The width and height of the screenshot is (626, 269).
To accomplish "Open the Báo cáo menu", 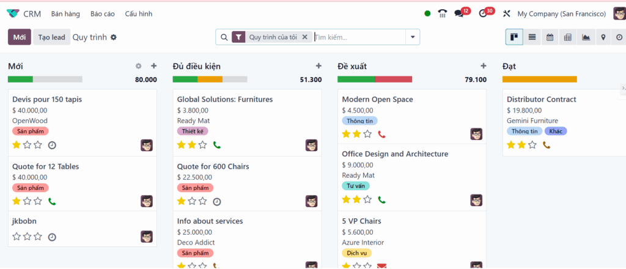I will coord(102,13).
